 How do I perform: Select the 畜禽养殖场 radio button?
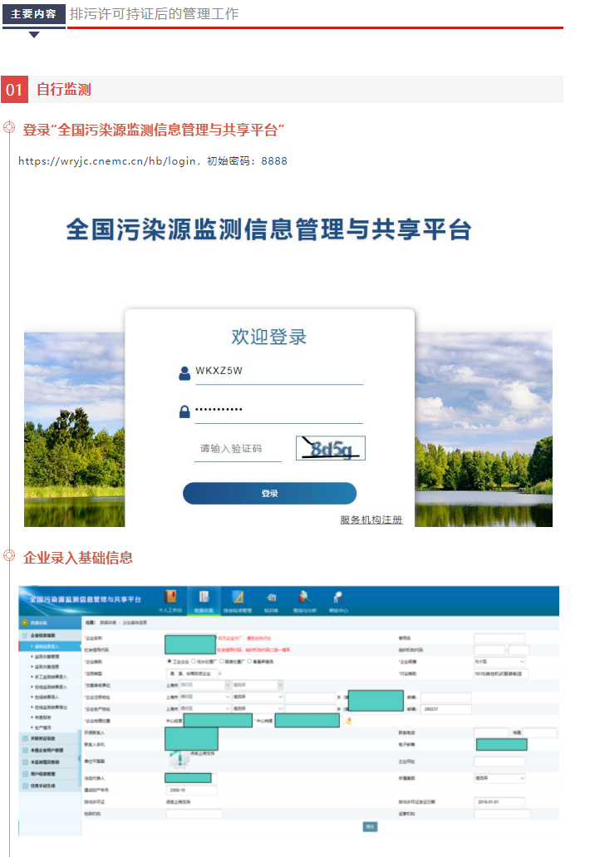coord(249,662)
